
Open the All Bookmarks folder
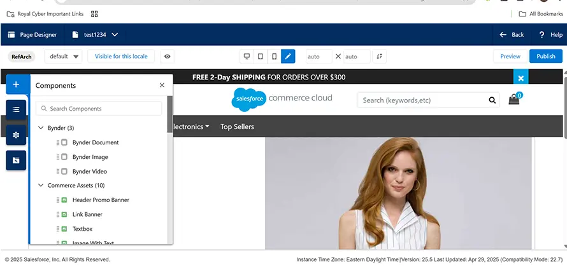pyautogui.click(x=541, y=14)
